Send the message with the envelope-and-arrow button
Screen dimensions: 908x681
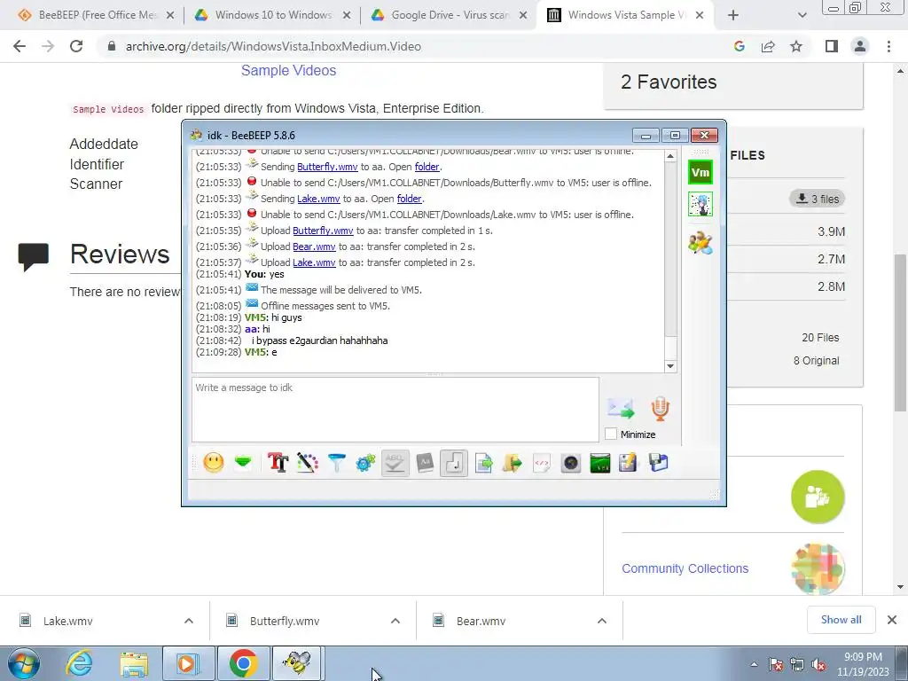coord(621,408)
